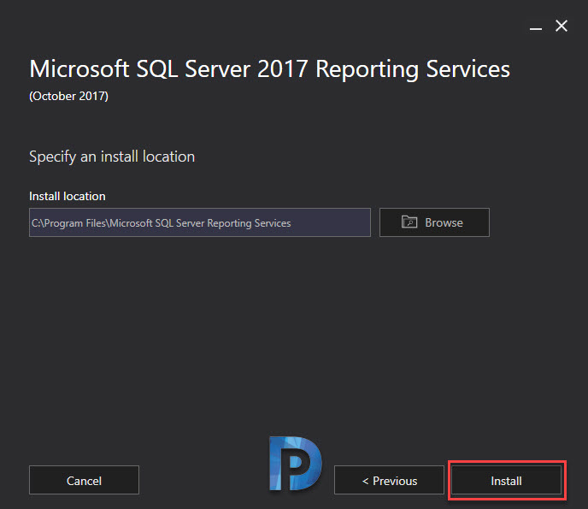Go back using the Previous button
Screen dimensions: 588x509
click(389, 480)
